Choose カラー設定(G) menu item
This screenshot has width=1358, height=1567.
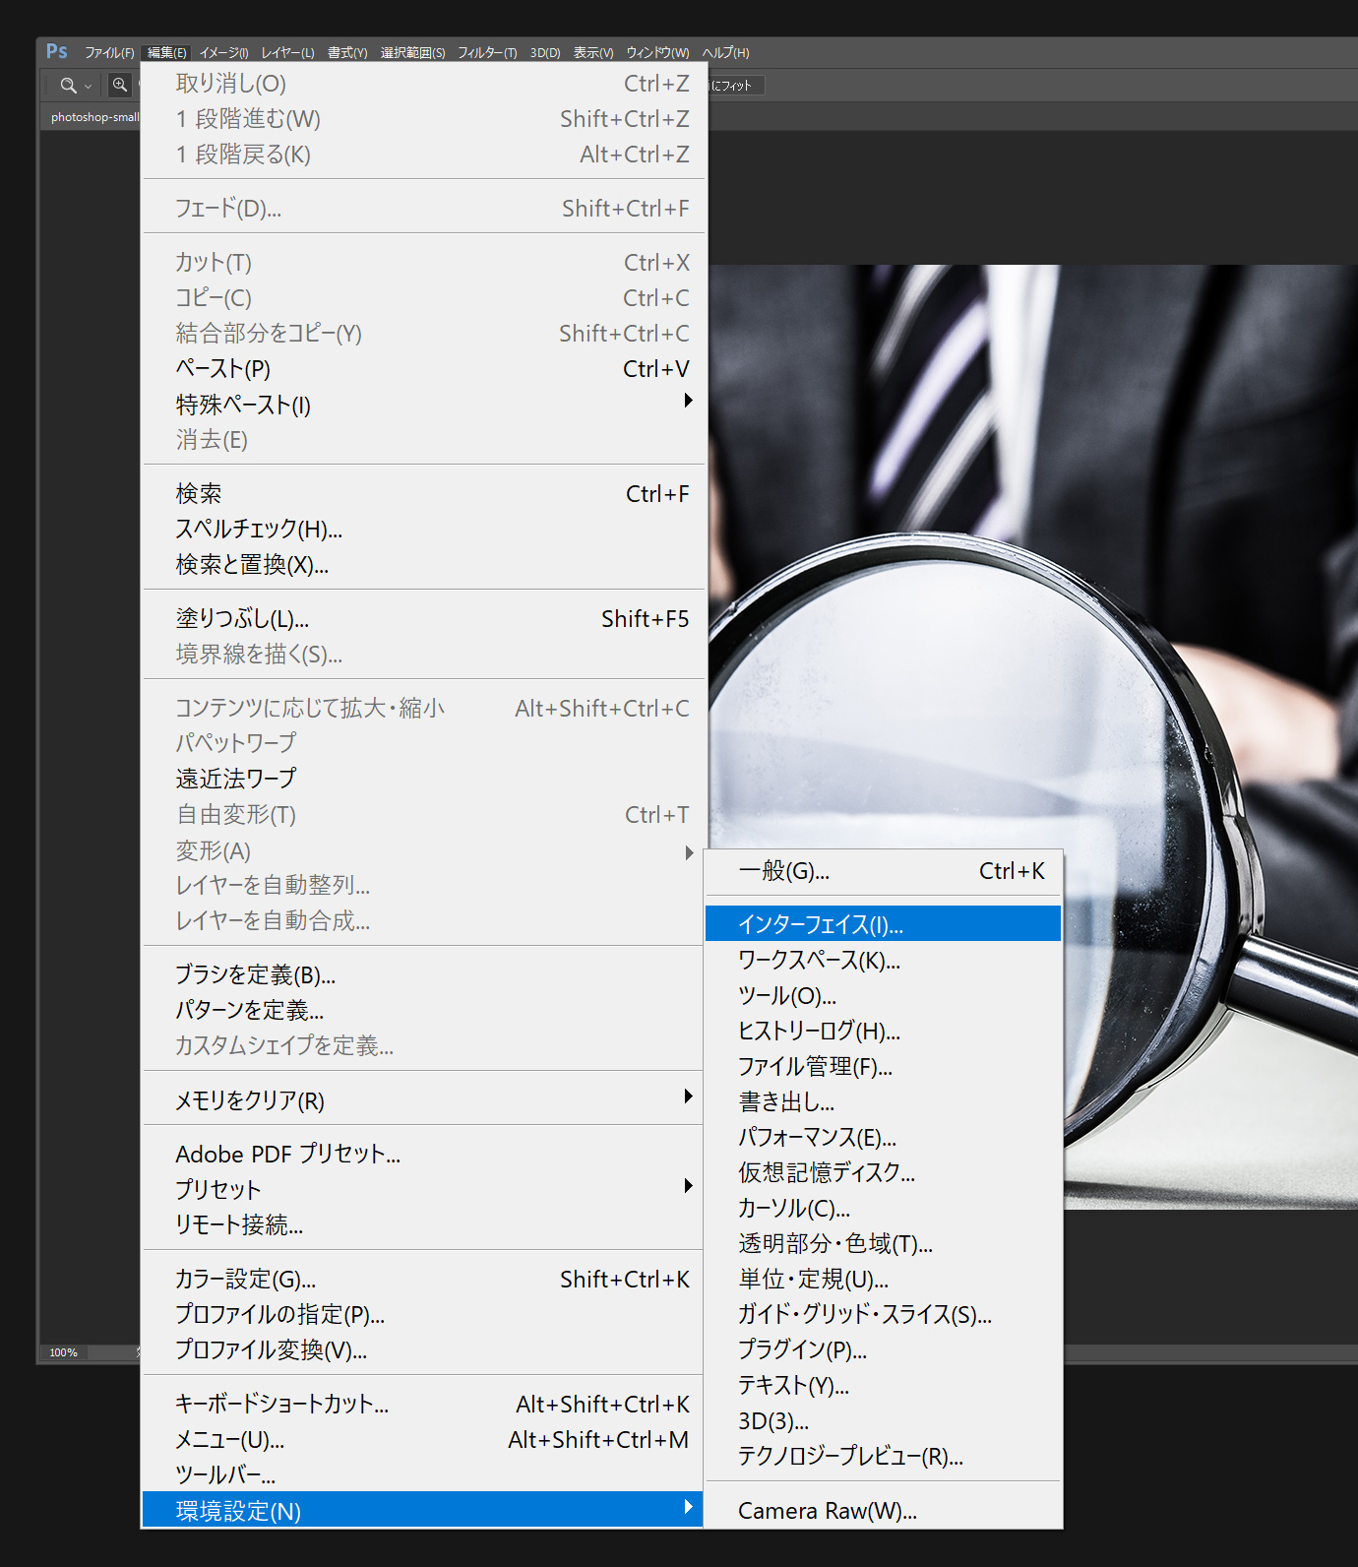245,1280
